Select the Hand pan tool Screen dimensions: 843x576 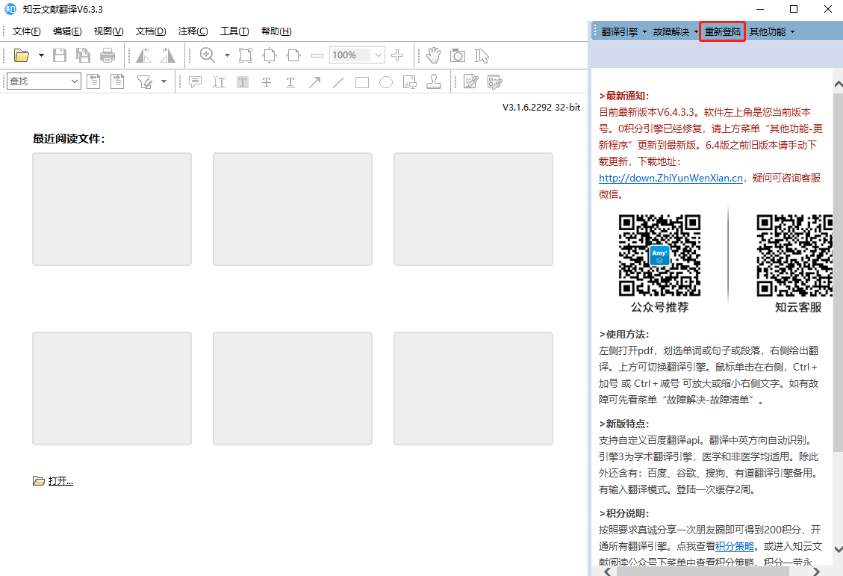point(433,55)
